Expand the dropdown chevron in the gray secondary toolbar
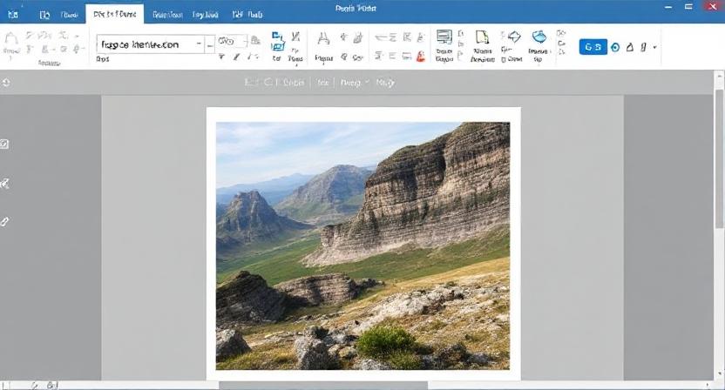Viewport: 725px width, 390px height. (x=368, y=82)
